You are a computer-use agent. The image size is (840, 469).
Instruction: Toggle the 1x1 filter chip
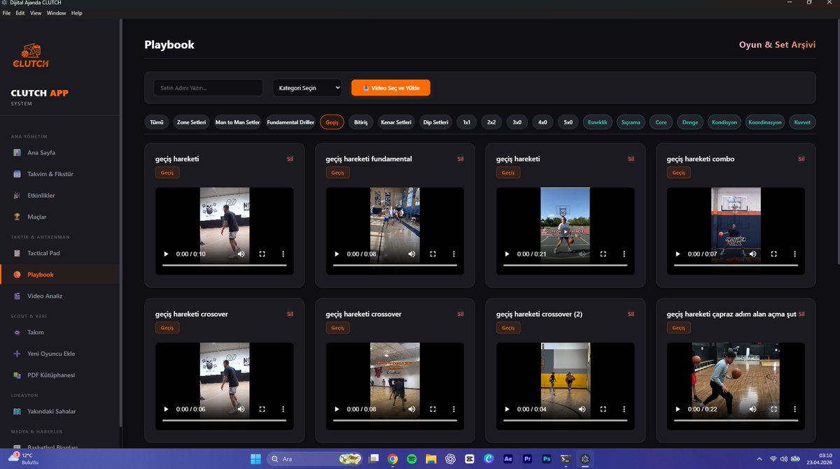pyautogui.click(x=466, y=122)
